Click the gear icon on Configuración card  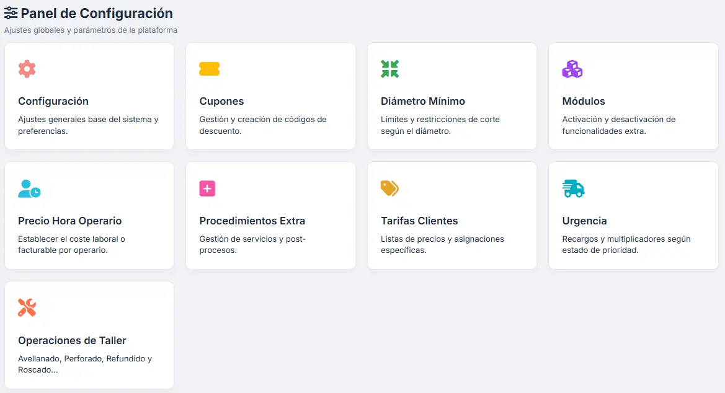(27, 69)
